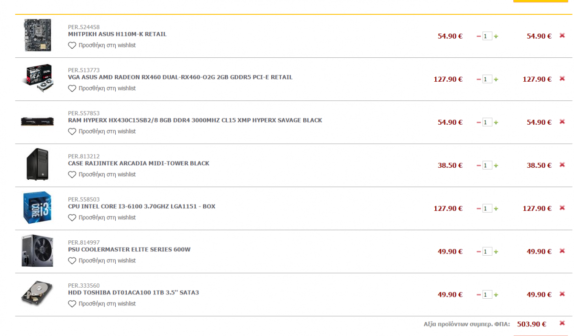574x336 pixels.
Task: Increase quantity of ASUS H110M-K motherboard
Action: pyautogui.click(x=496, y=36)
